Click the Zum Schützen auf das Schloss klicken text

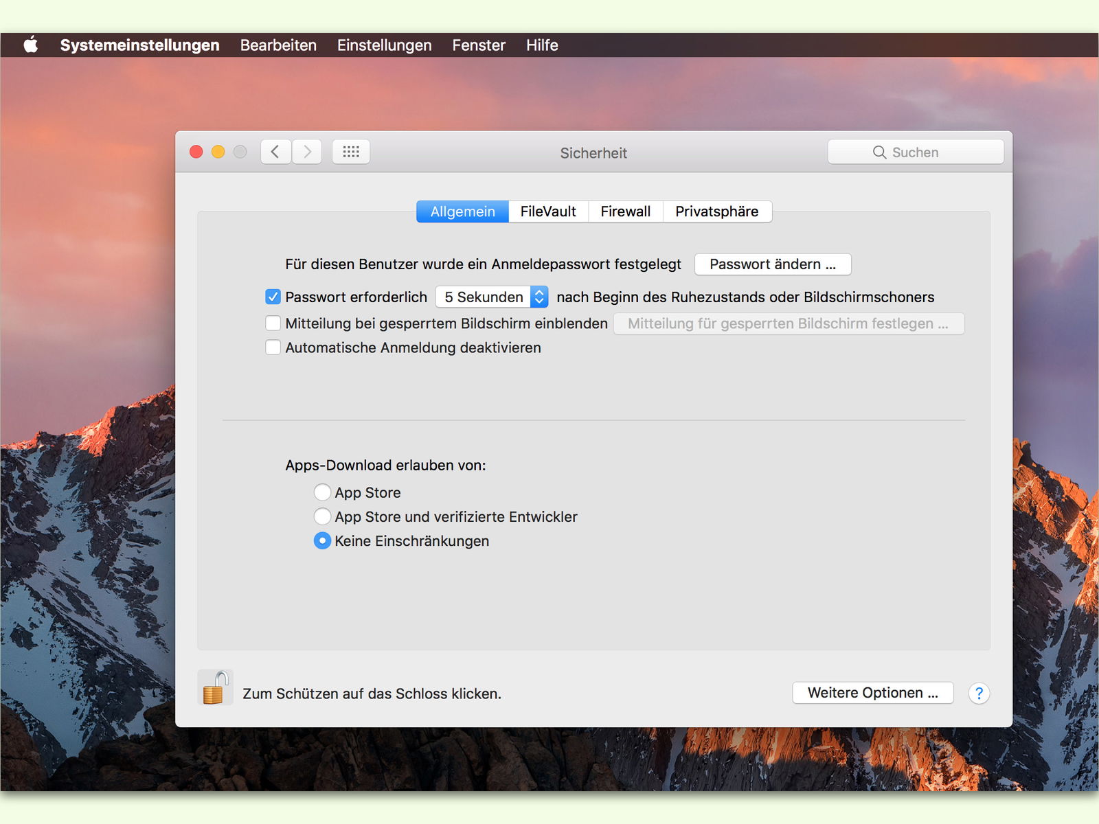click(372, 694)
